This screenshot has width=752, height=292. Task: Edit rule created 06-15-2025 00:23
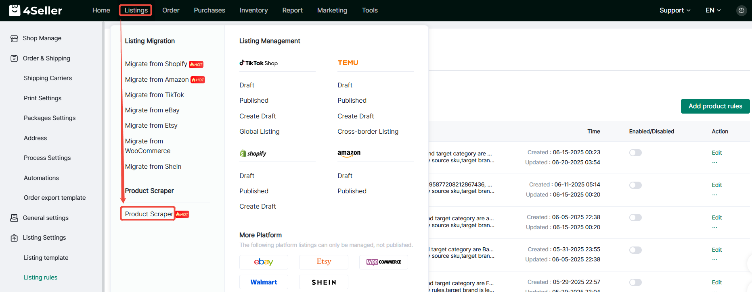[716, 153]
